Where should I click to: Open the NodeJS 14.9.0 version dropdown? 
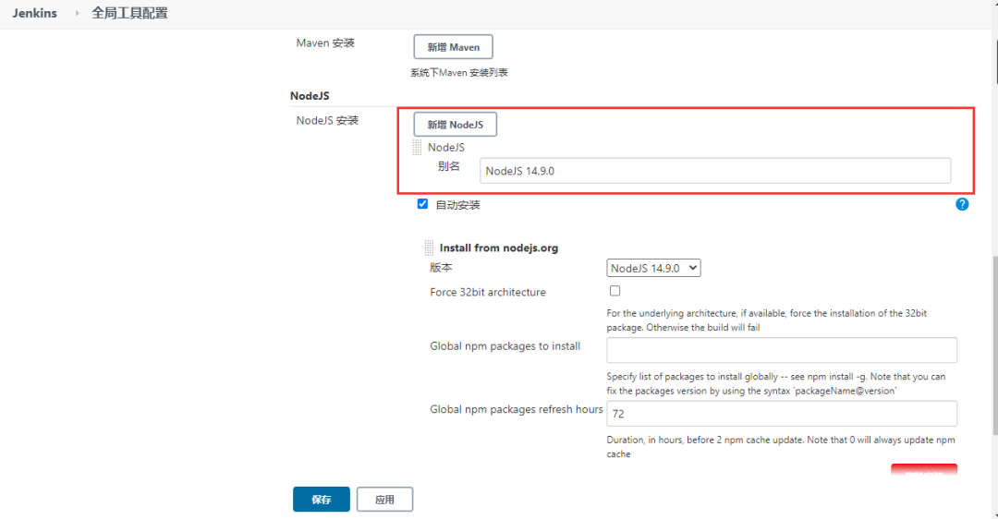tap(653, 268)
